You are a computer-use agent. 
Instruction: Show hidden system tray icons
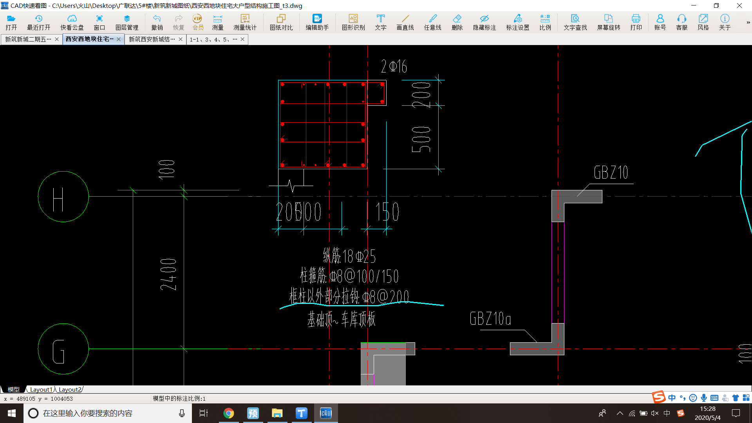(x=620, y=413)
